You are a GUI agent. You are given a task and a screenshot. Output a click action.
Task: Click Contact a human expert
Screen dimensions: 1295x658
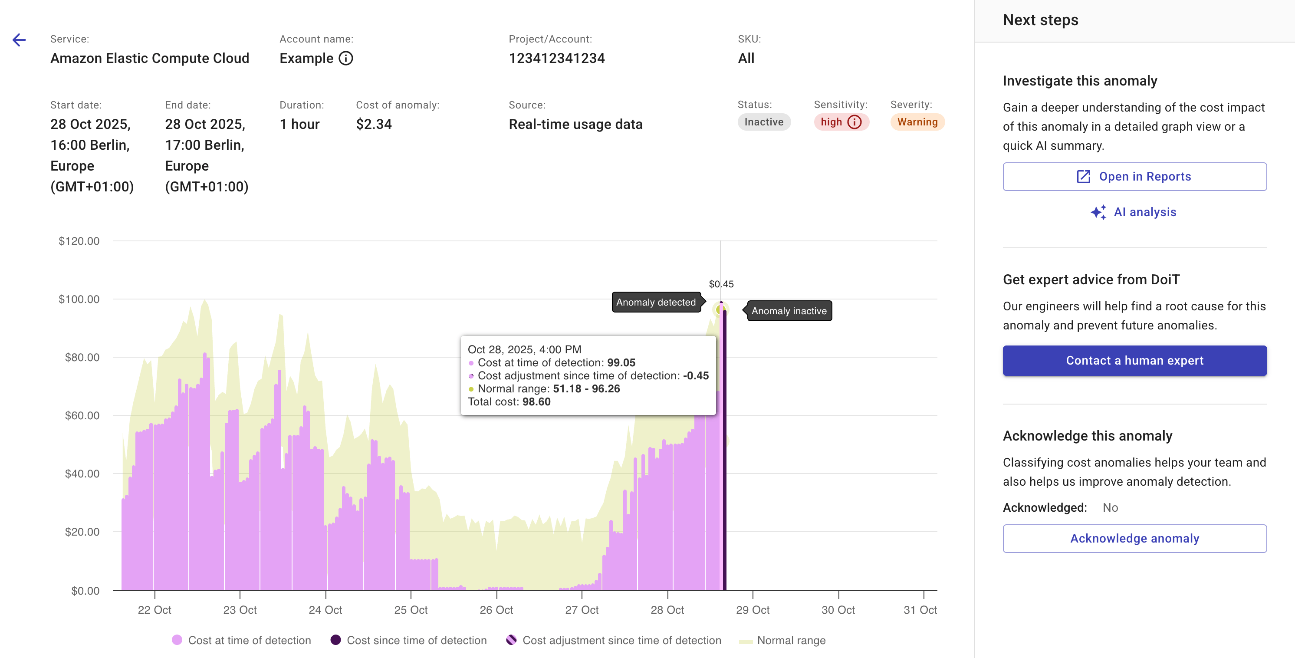(x=1134, y=360)
